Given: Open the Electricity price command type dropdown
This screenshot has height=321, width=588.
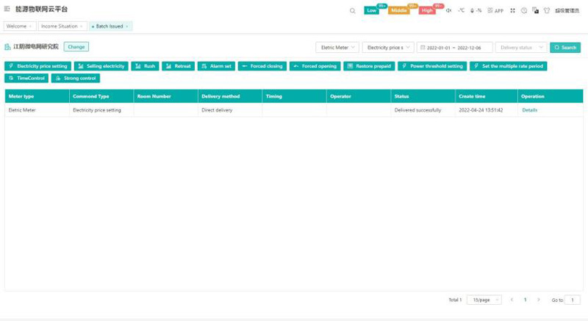Looking at the screenshot, I should (387, 47).
